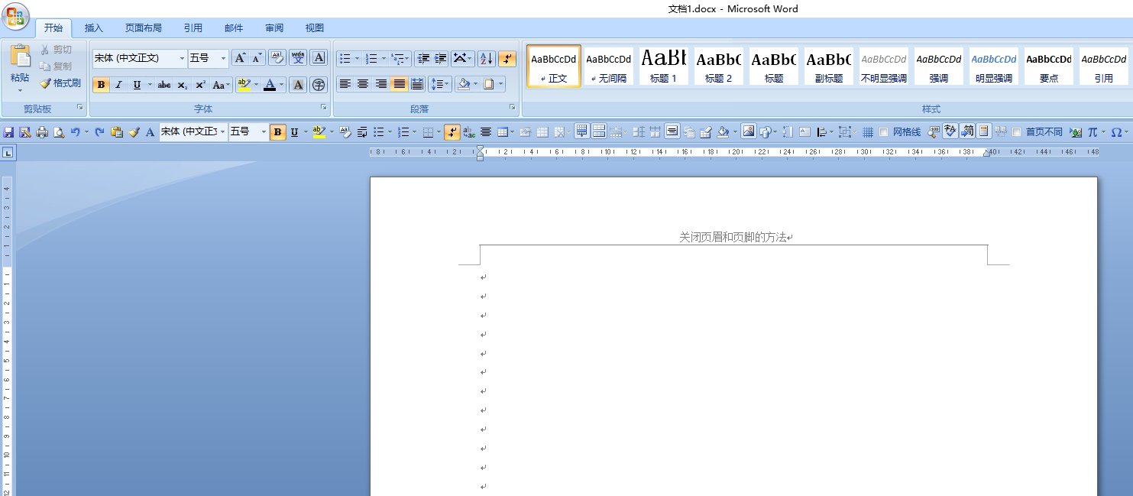The image size is (1133, 496).
Task: Apply the 标题 1 style
Action: click(663, 65)
